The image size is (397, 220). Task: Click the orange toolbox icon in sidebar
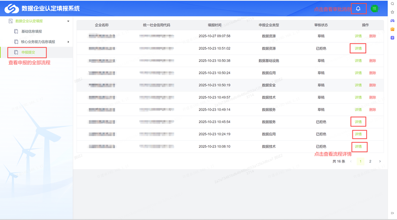click(392, 29)
